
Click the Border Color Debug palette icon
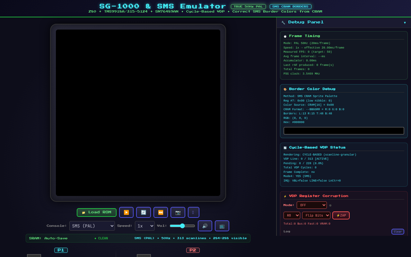click(x=285, y=89)
